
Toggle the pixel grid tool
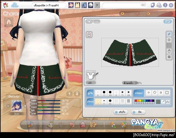[x=169, y=57]
